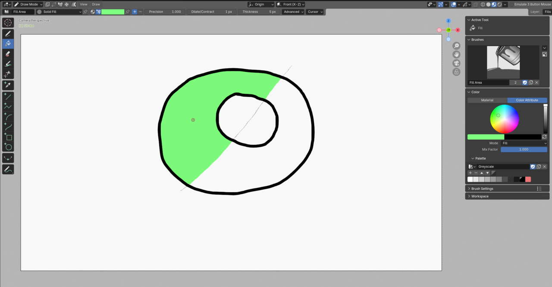Open the Advanced fill options dropdown
The width and height of the screenshot is (552, 287).
click(293, 12)
